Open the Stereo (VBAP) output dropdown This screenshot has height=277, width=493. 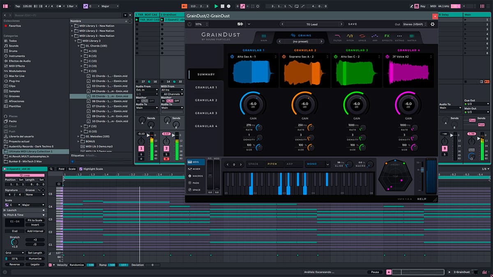414,24
